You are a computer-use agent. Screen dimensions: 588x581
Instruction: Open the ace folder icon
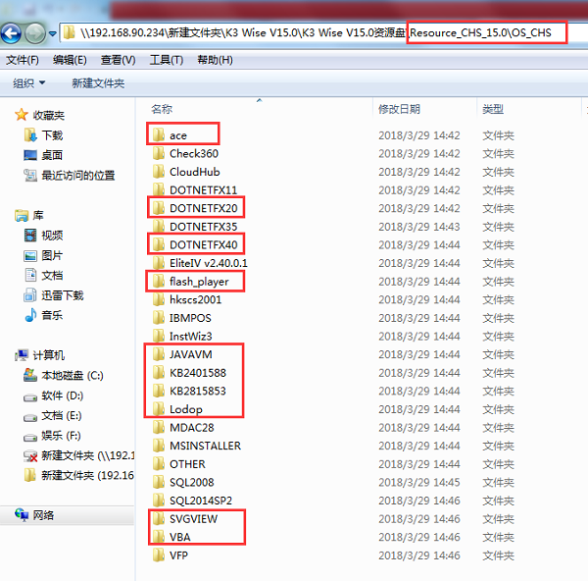[159, 134]
